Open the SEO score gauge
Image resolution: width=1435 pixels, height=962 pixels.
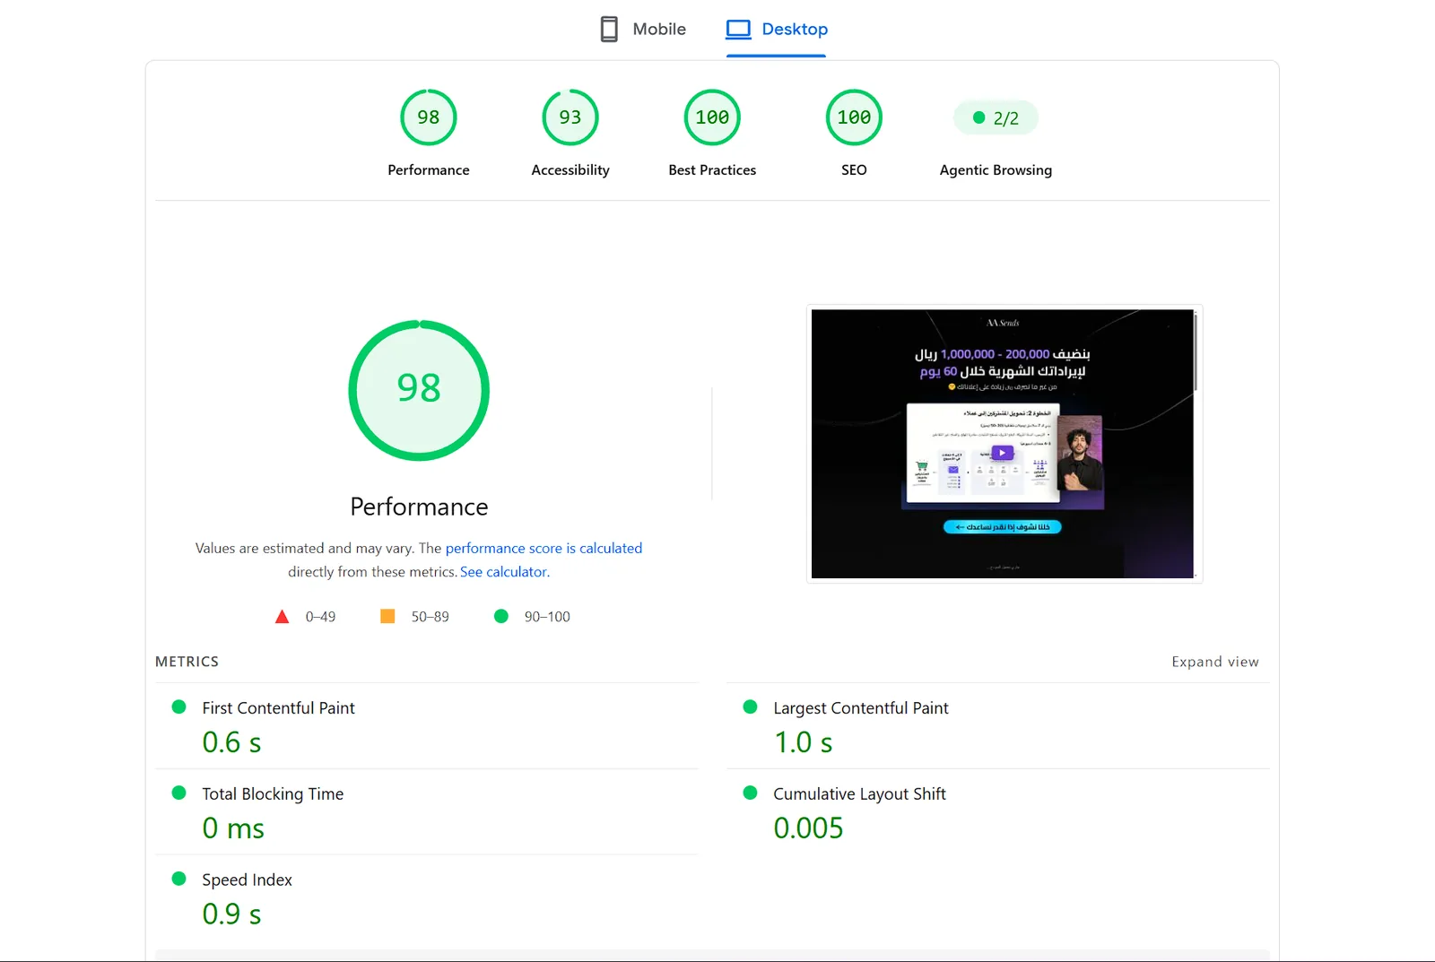click(854, 117)
